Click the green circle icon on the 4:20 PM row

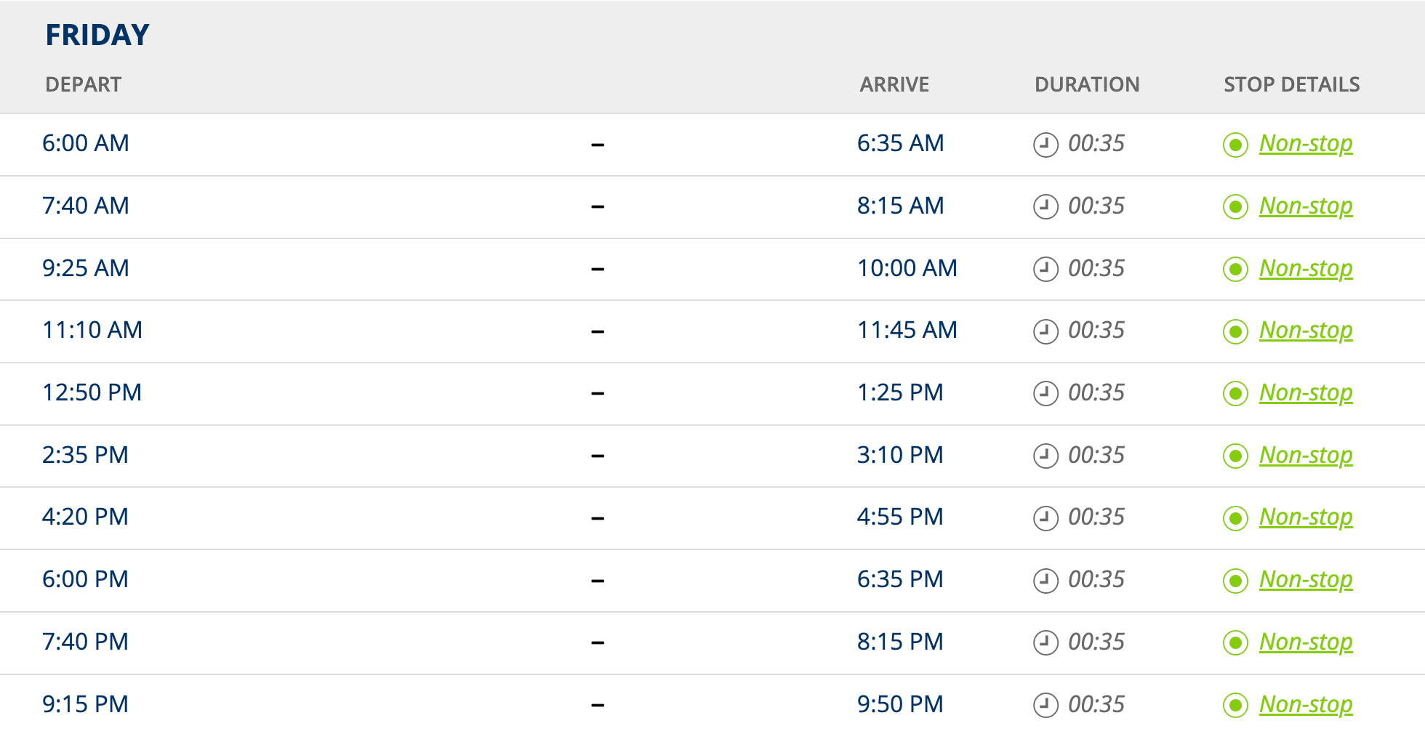pos(1235,518)
